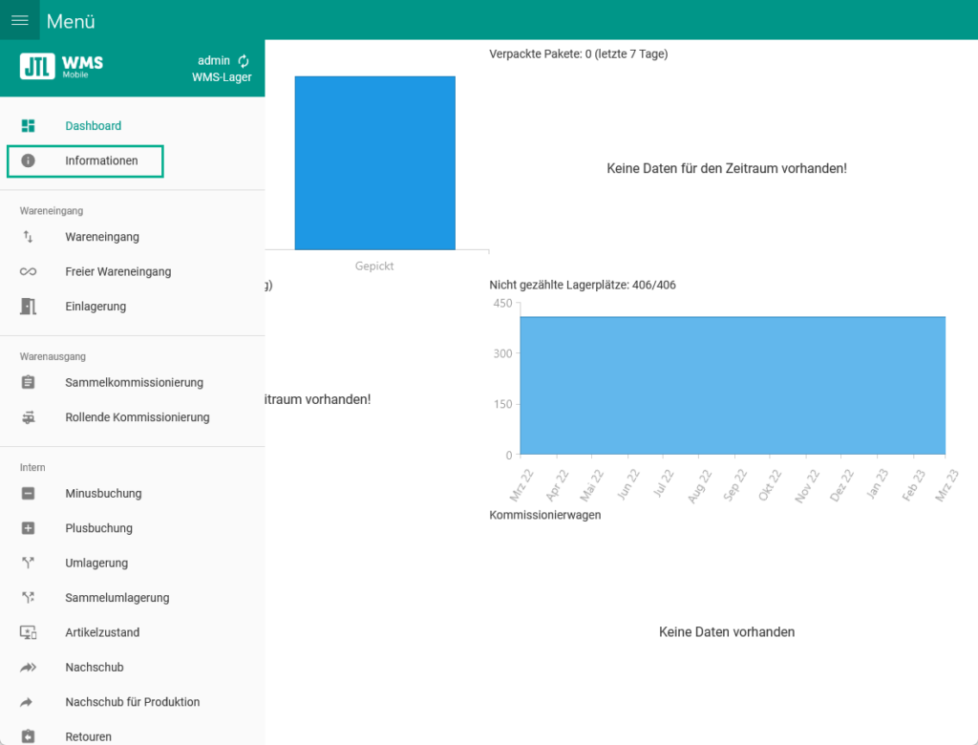Click the light blue Lagerplätze chart area

(x=732, y=385)
